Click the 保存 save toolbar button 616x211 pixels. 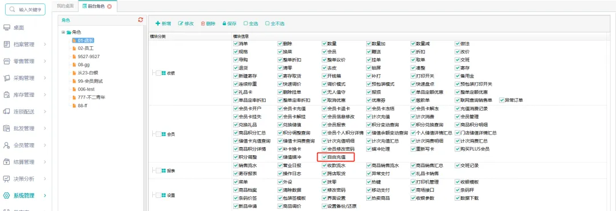tap(229, 23)
